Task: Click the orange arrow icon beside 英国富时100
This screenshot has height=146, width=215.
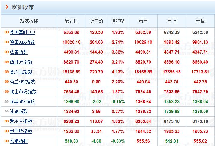Action: click(x=6, y=32)
